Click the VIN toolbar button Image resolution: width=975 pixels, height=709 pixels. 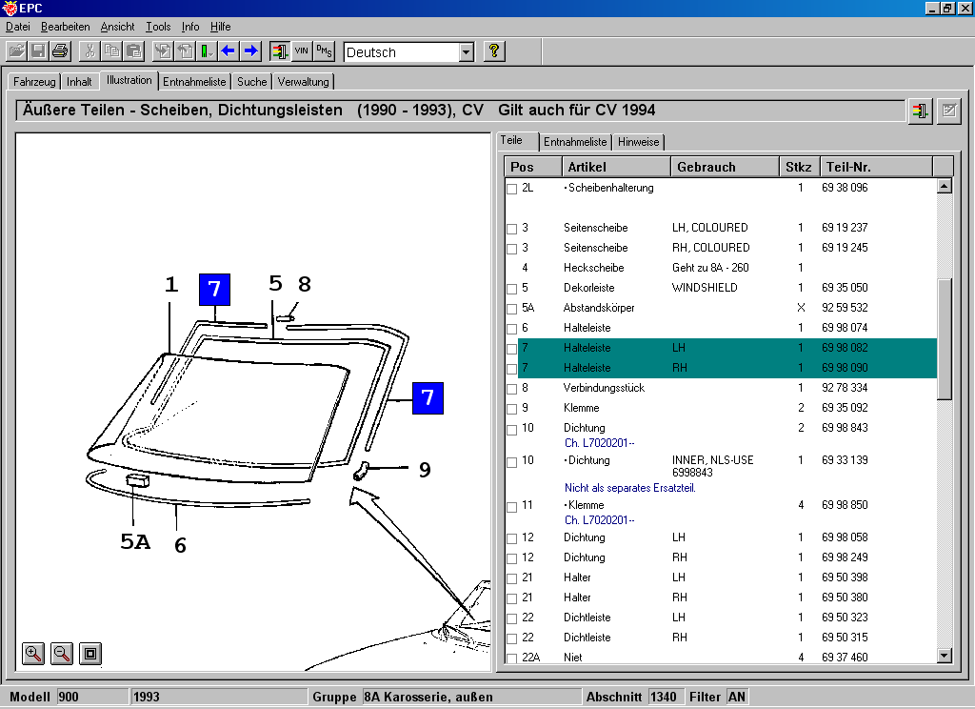[302, 51]
